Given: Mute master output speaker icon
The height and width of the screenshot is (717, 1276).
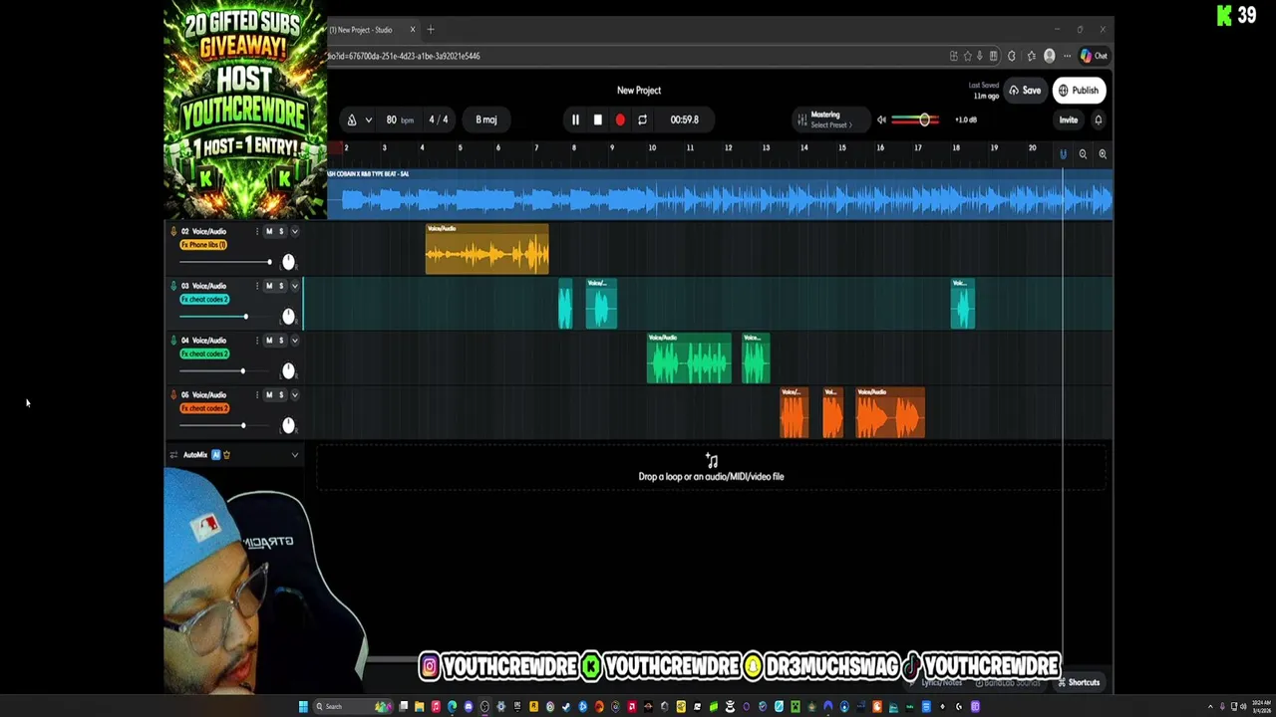Looking at the screenshot, I should [x=881, y=119].
